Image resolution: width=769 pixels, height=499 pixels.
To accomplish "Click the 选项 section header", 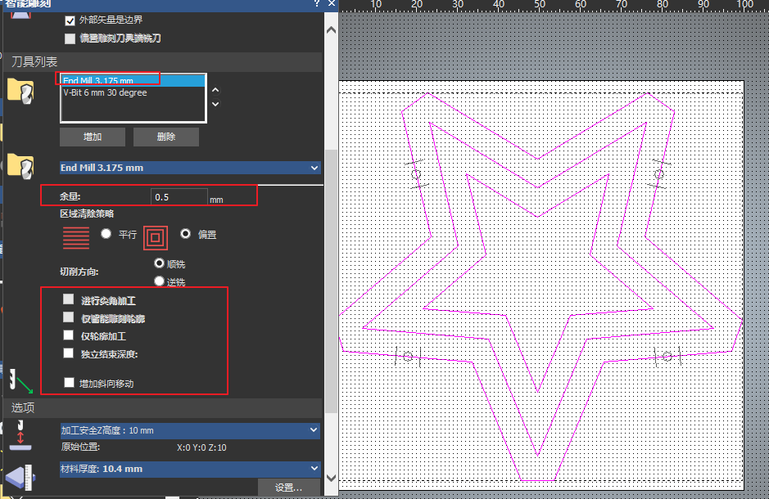I will point(162,407).
